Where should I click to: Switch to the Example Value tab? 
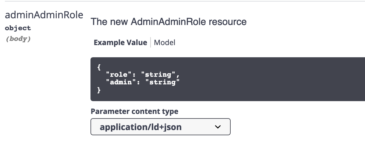coord(120,43)
